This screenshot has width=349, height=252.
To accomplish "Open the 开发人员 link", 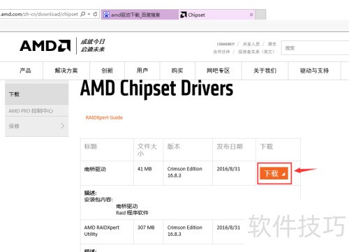I will click(x=251, y=44).
